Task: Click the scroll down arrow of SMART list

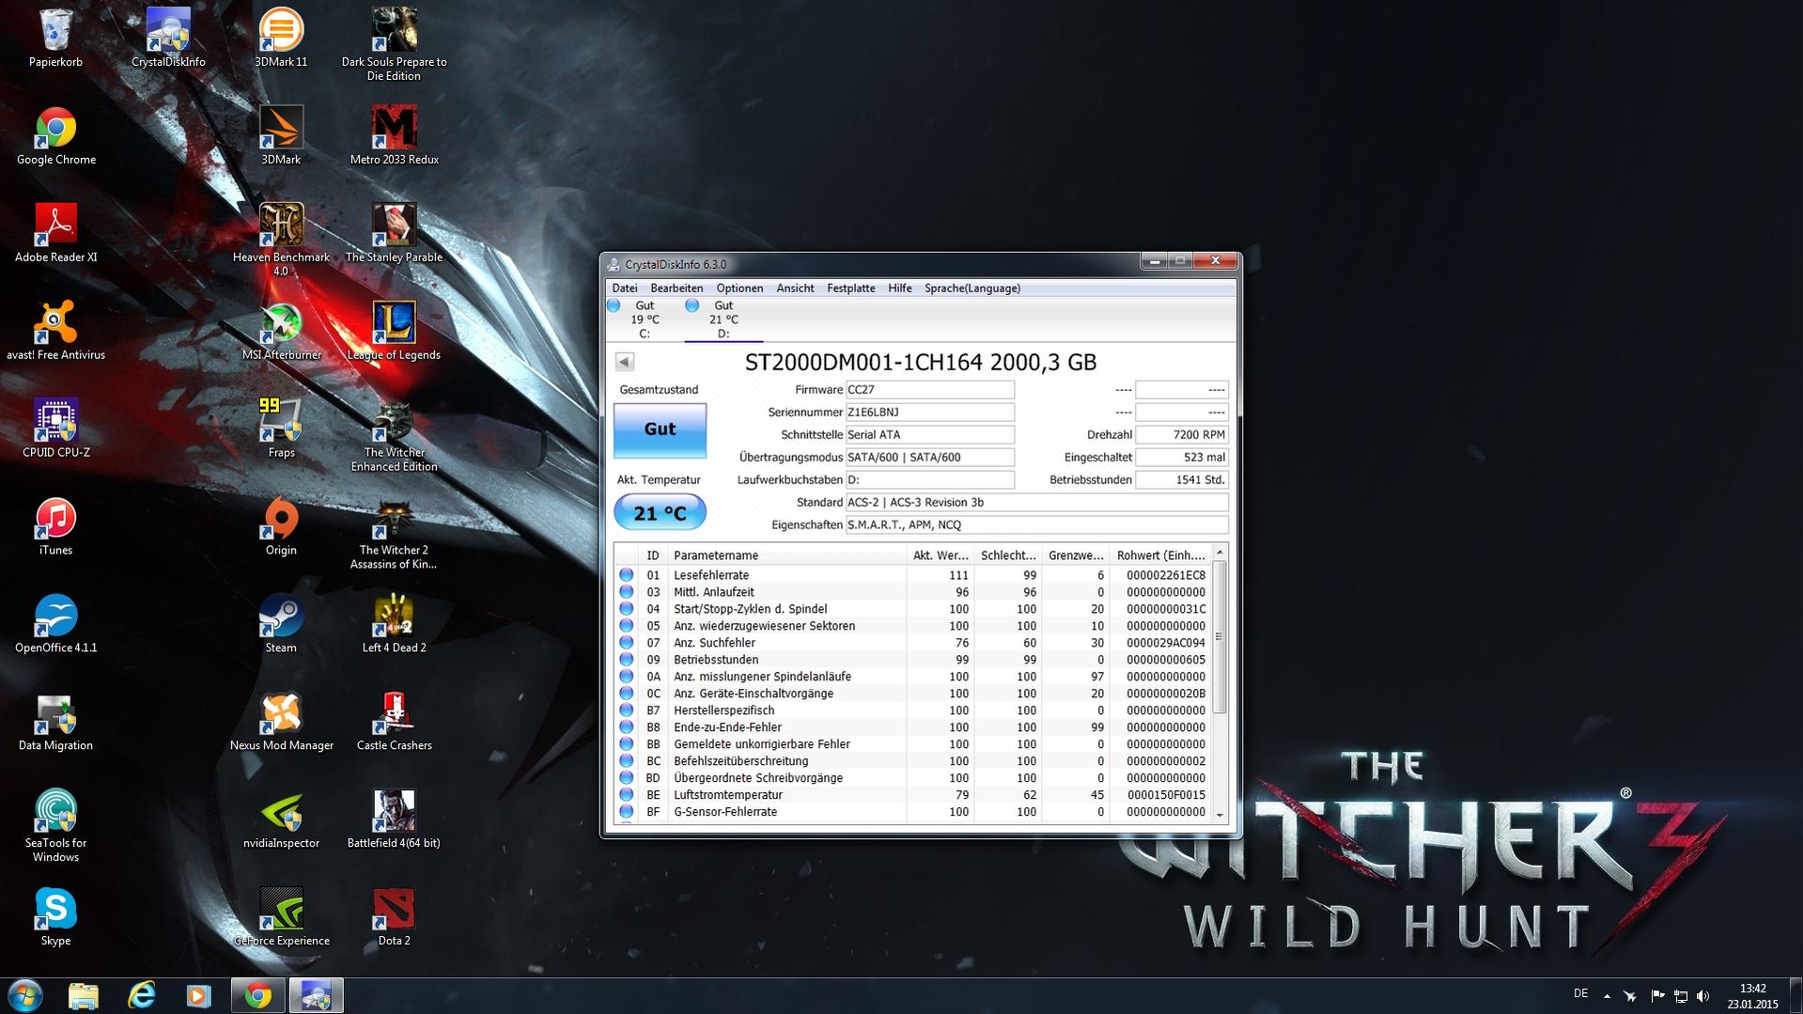Action: [1220, 815]
